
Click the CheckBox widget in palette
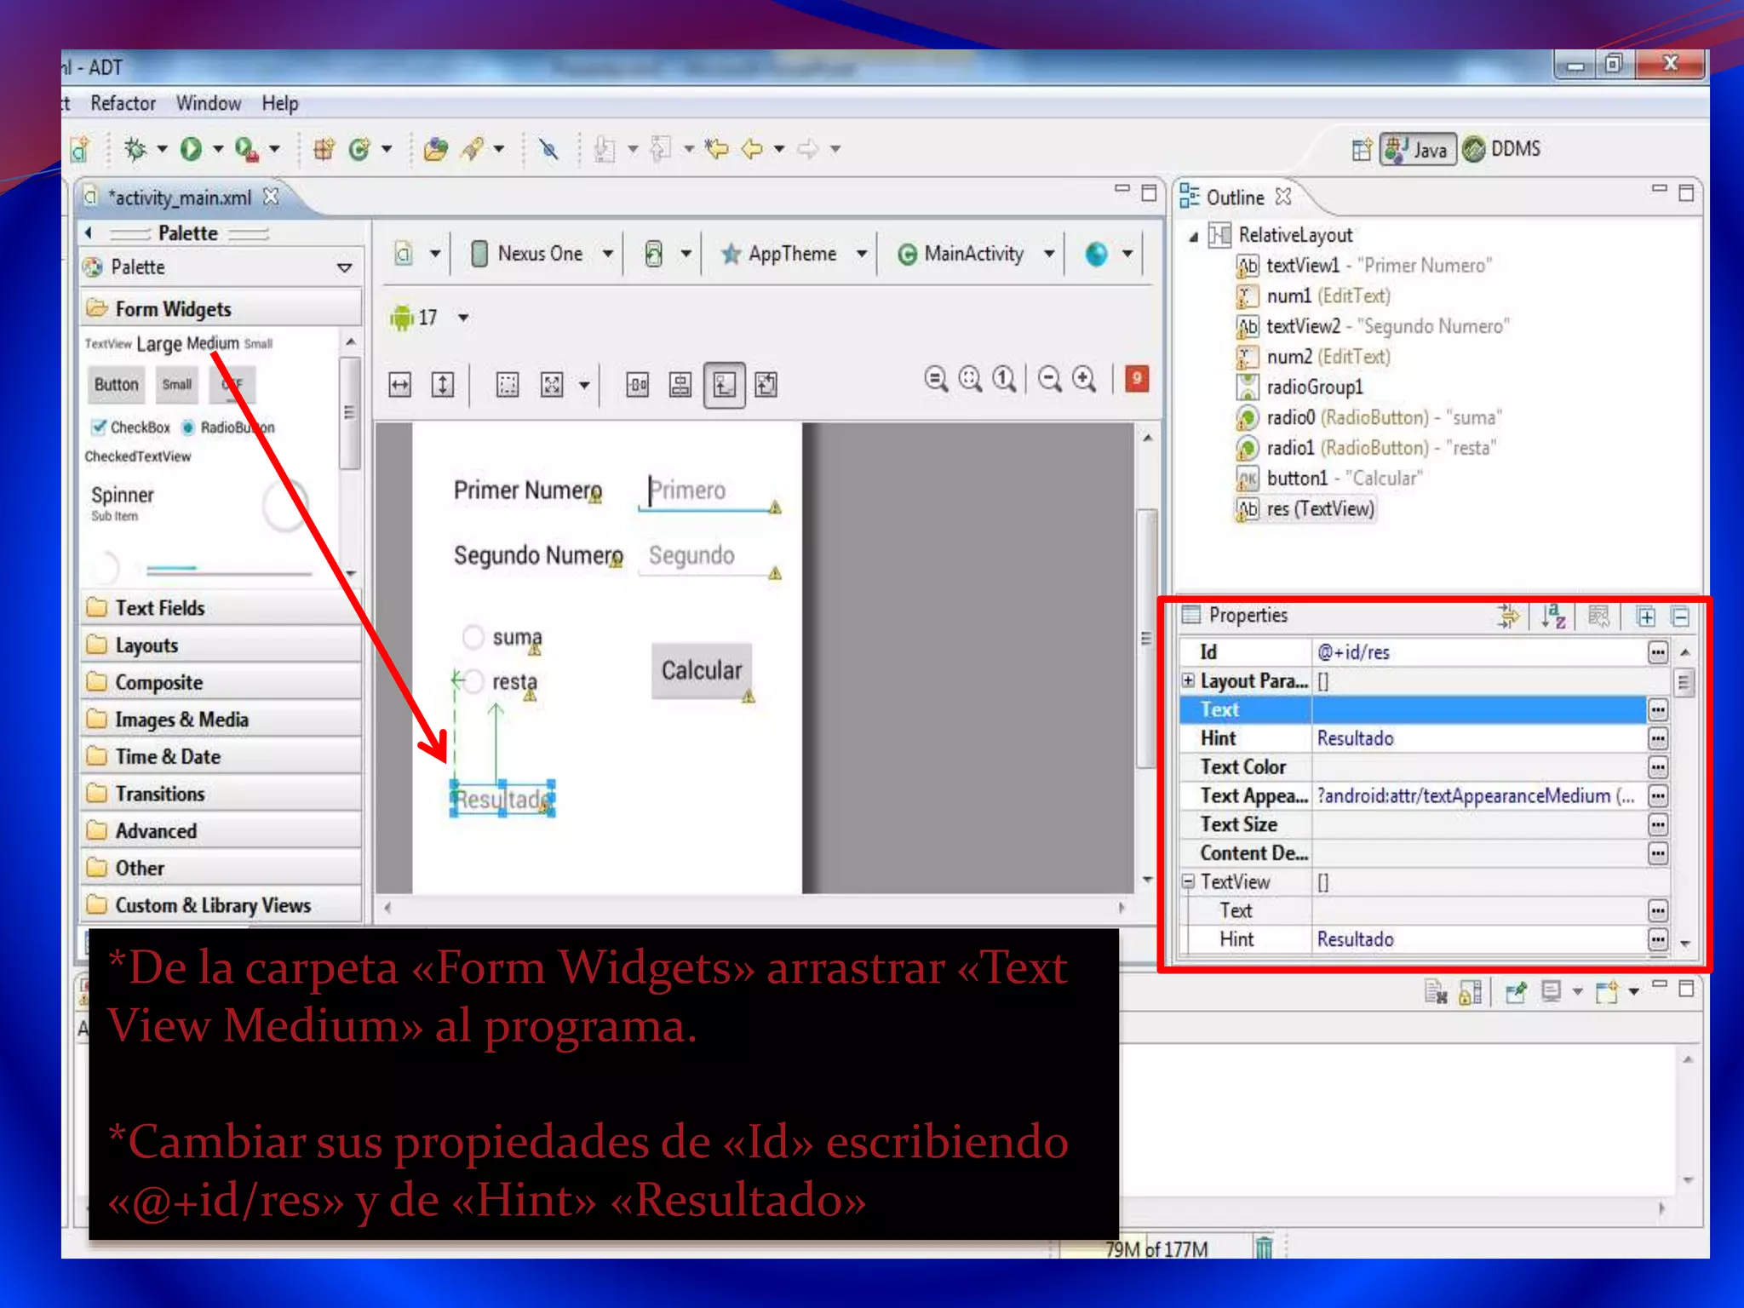point(131,427)
